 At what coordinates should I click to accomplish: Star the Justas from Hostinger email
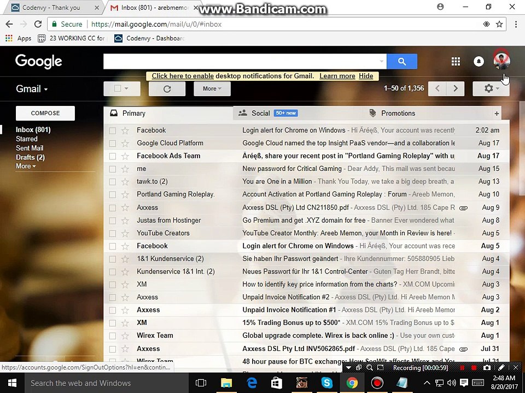125,221
